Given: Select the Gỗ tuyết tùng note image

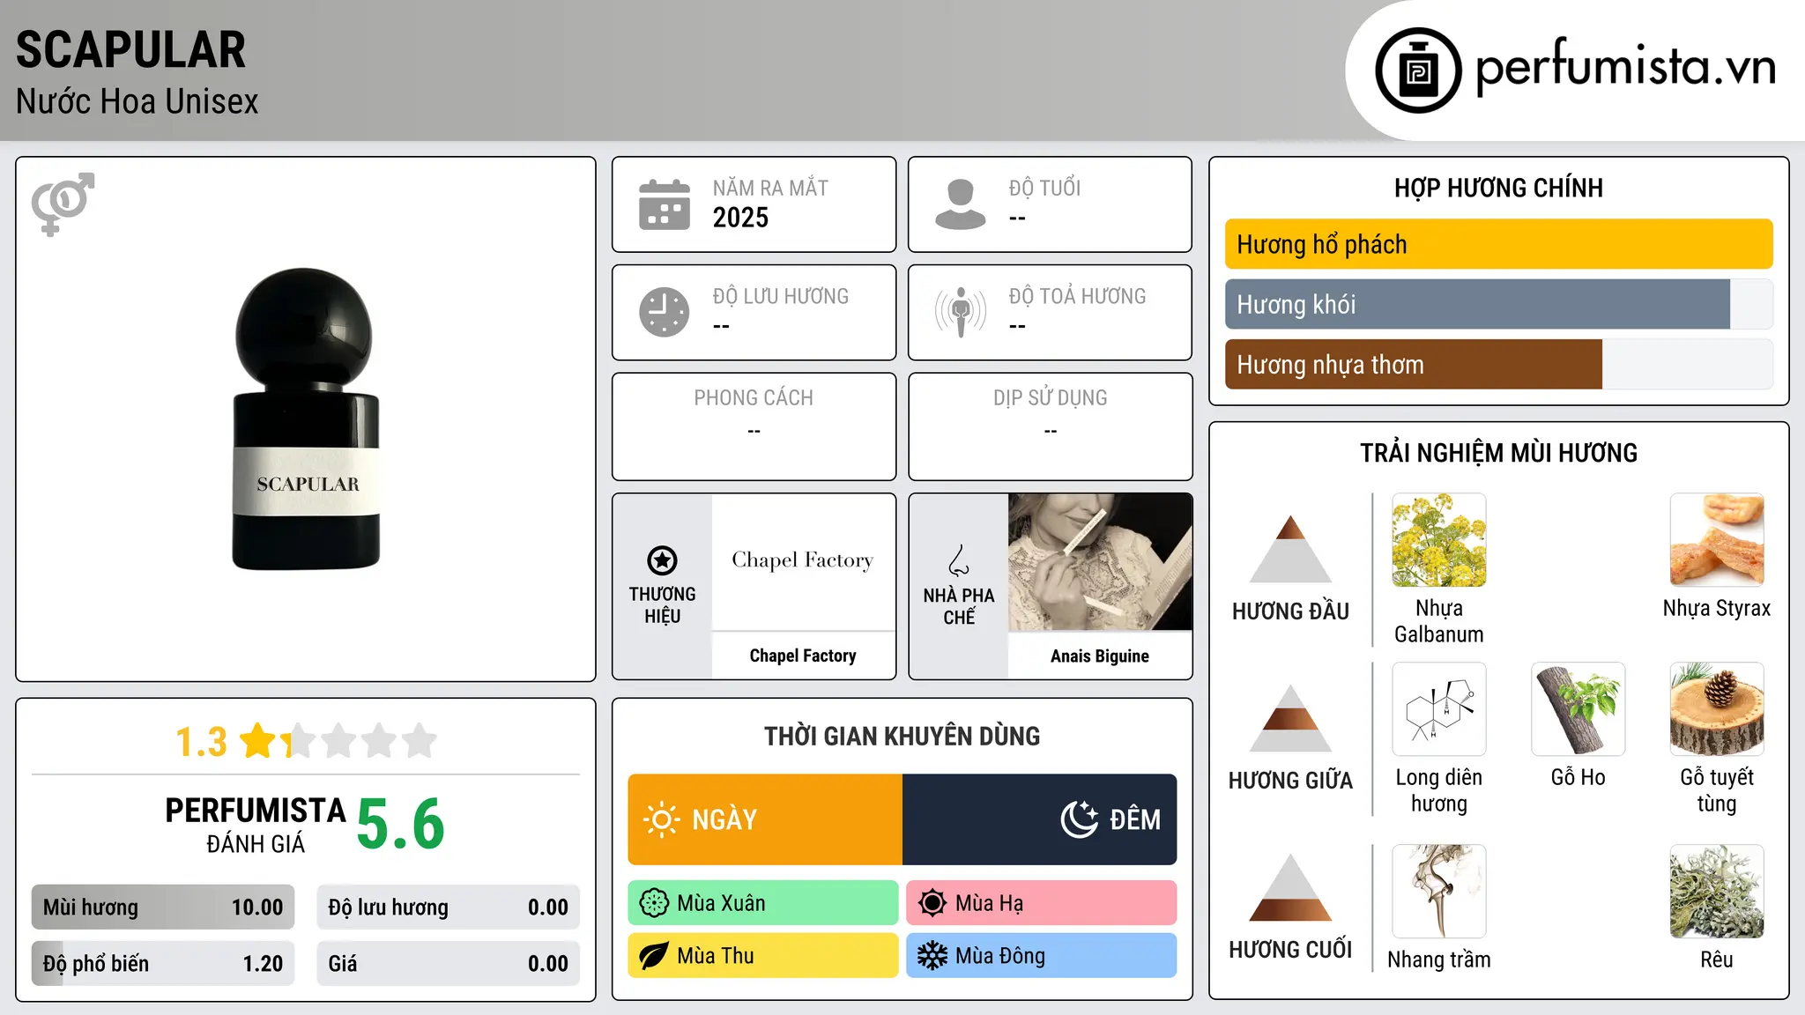Looking at the screenshot, I should pyautogui.click(x=1717, y=709).
